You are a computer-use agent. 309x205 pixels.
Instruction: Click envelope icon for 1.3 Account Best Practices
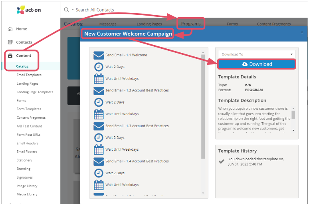pyautogui.click(x=99, y=126)
